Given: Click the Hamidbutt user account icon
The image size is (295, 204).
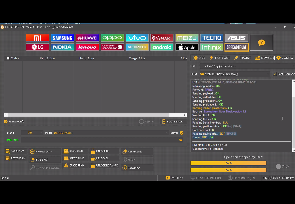Looking at the screenshot, I should point(230,178).
